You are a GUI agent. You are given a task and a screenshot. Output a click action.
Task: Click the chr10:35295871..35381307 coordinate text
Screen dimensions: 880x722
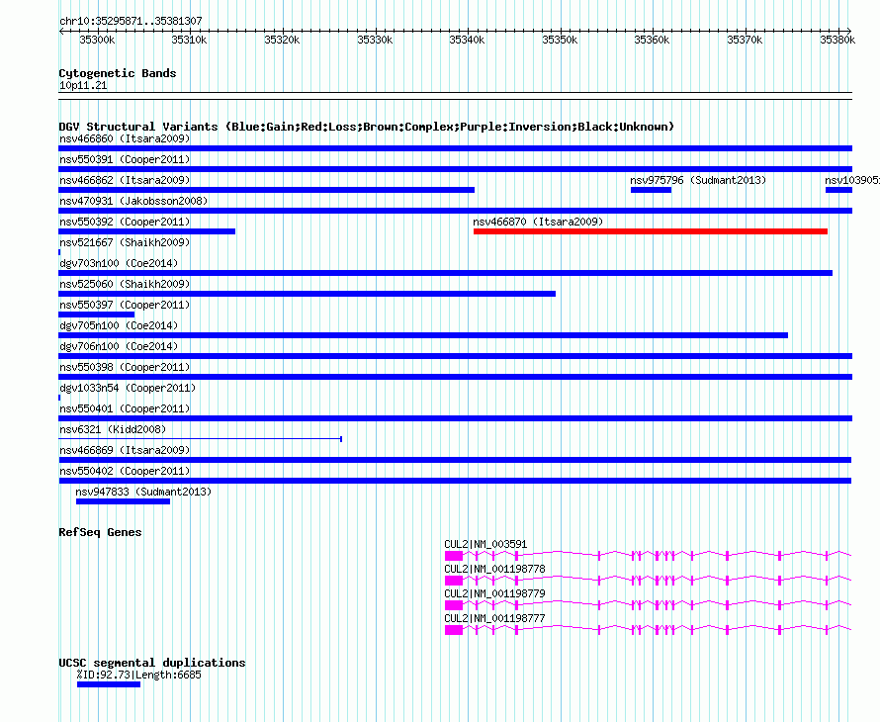click(131, 21)
